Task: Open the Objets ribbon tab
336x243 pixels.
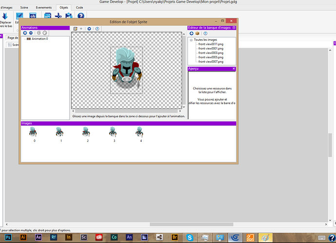Action: coord(64,7)
